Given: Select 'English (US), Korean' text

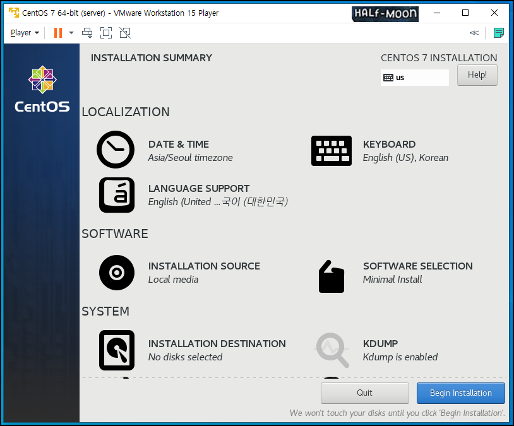Looking at the screenshot, I should (405, 158).
